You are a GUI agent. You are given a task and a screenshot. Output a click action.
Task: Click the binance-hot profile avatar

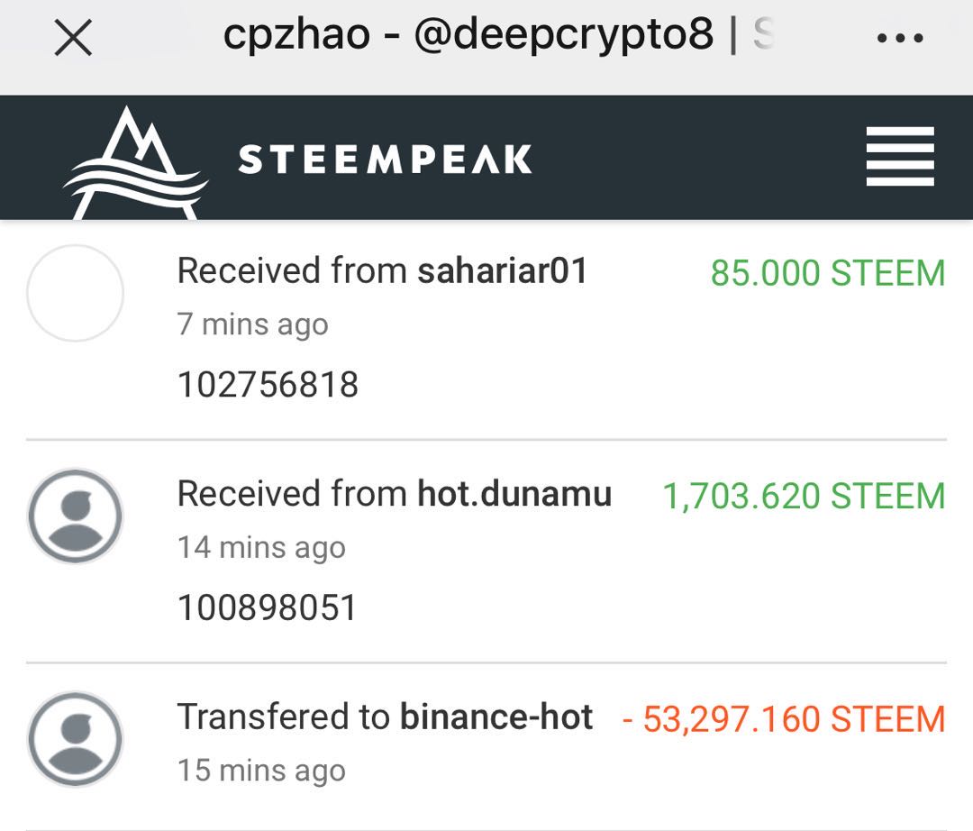point(75,739)
